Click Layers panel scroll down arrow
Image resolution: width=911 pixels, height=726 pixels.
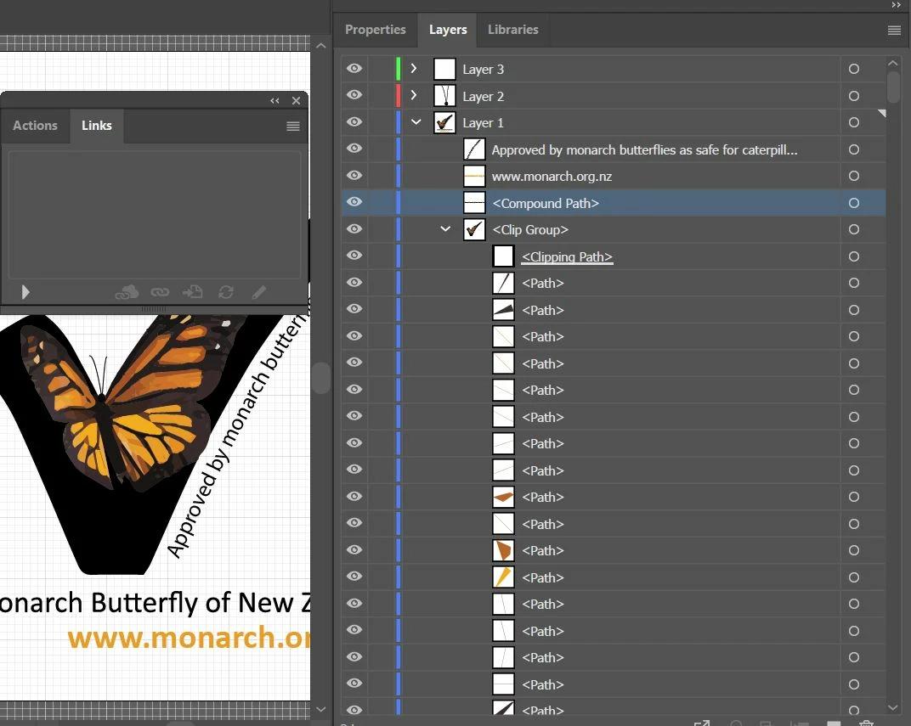893,707
